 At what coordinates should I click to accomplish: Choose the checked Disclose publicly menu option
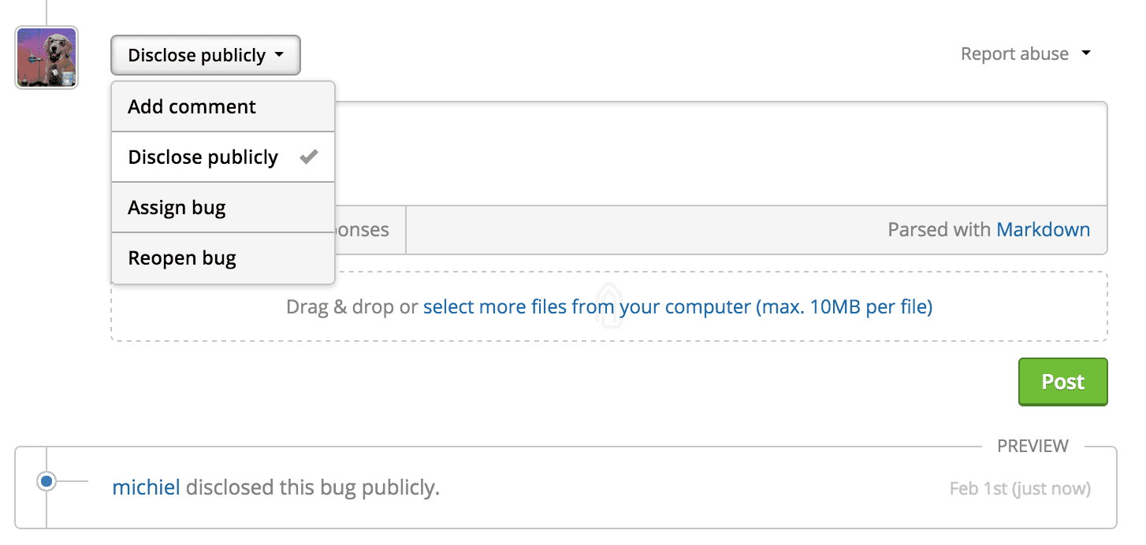[x=203, y=157]
